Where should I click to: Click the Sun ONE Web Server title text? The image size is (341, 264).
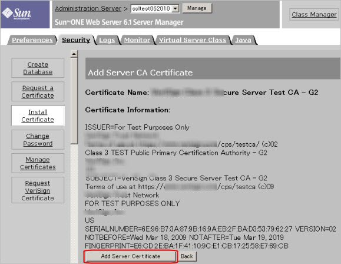pyautogui.click(x=119, y=22)
